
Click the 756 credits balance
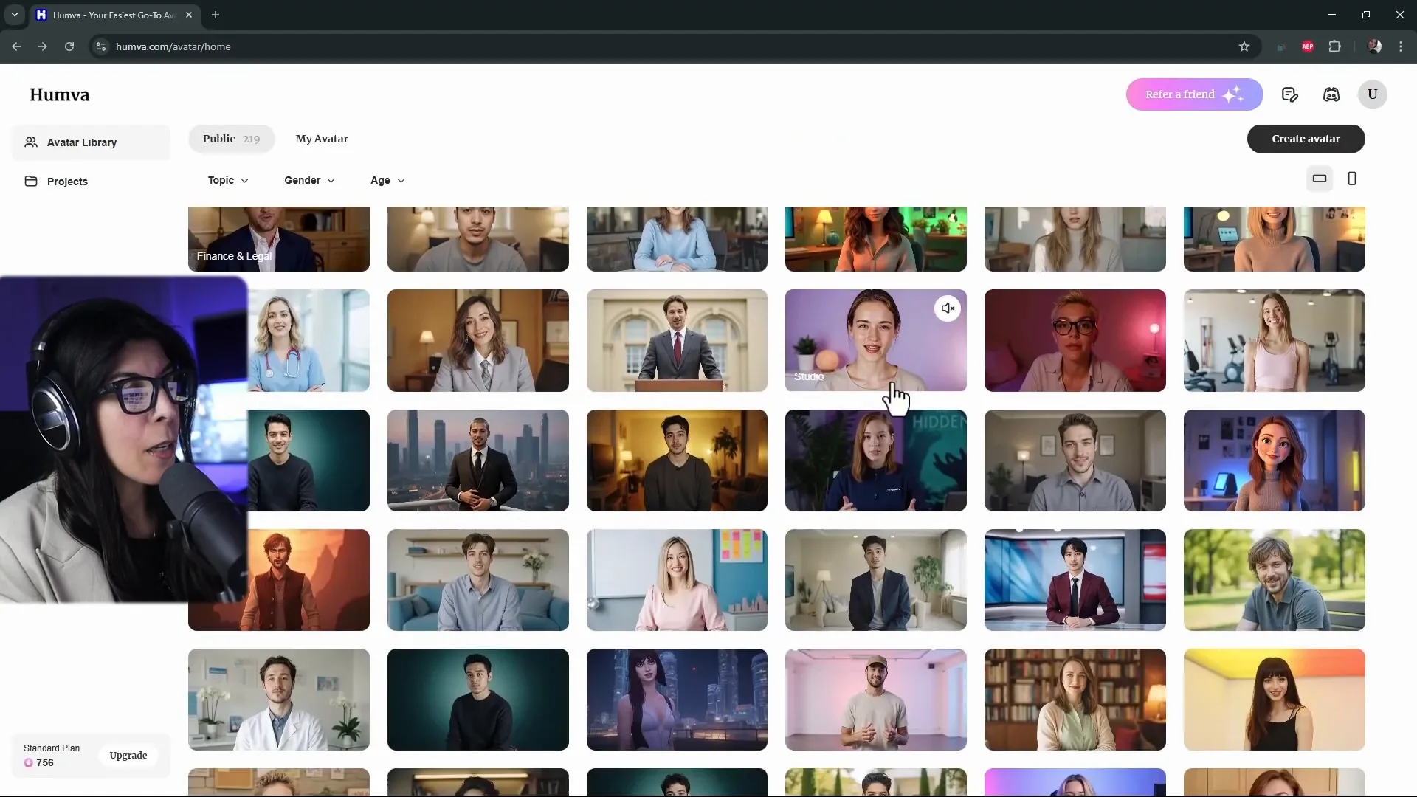click(x=39, y=762)
